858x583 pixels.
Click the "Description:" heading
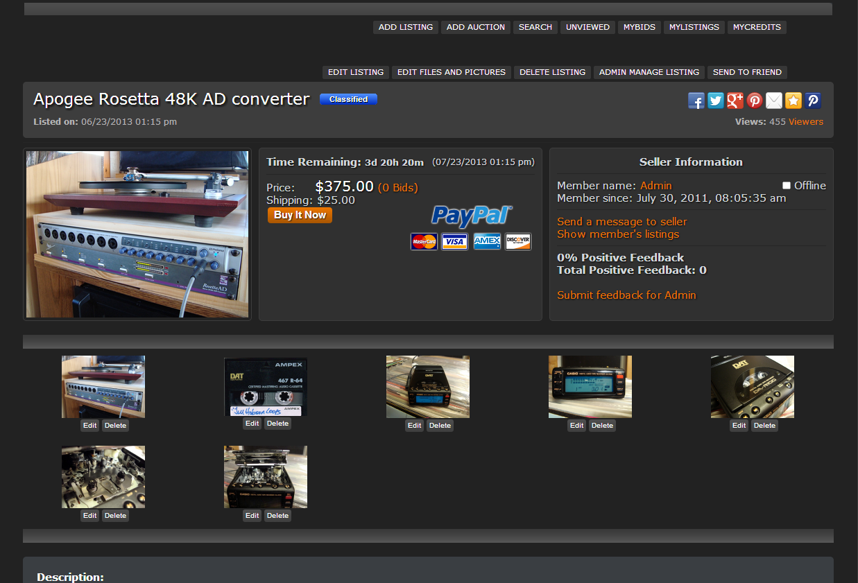coord(70,577)
